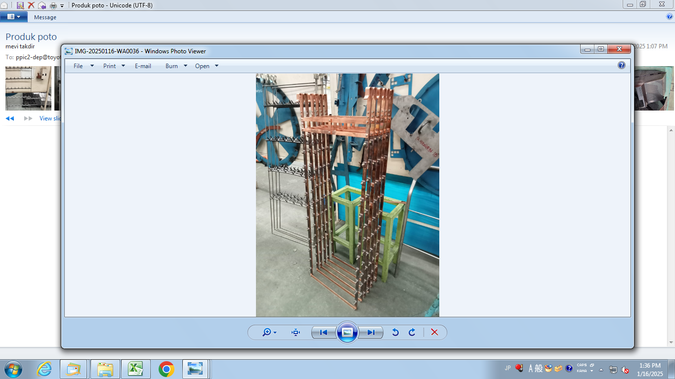
Task: Open the Burn menu in Photo Viewer
Action: (x=171, y=66)
